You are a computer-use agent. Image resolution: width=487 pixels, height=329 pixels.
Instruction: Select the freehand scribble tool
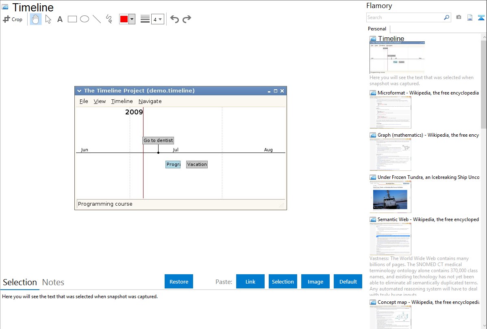pyautogui.click(x=109, y=19)
